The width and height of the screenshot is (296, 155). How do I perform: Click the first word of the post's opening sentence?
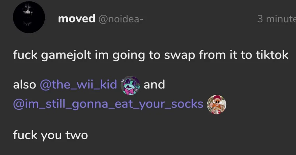pyautogui.click(x=25, y=55)
